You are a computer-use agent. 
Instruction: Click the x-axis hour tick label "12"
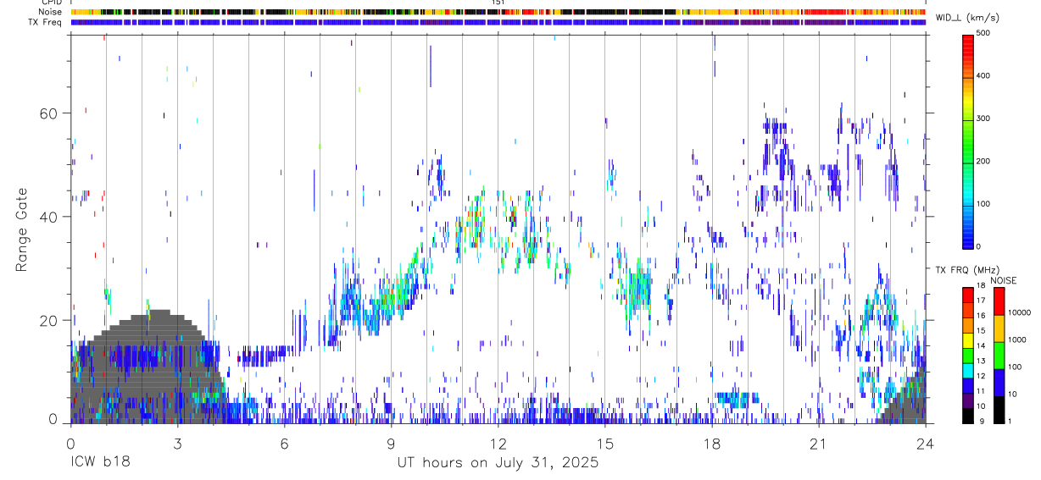(498, 443)
